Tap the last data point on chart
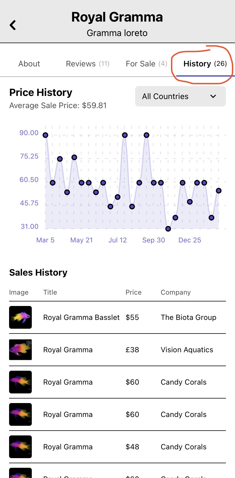Viewport: 235px width, 478px height. click(219, 191)
